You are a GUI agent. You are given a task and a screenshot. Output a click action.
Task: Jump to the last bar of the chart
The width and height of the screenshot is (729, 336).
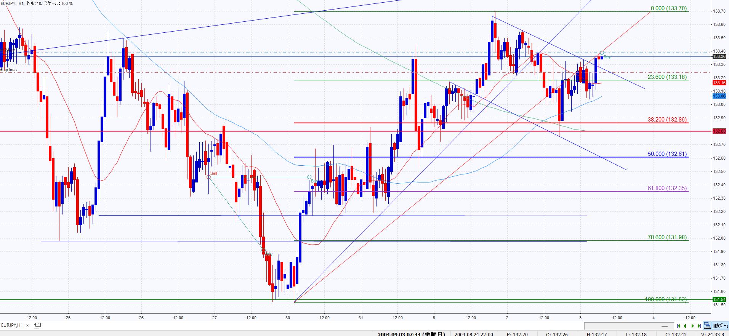pyautogui.click(x=699, y=326)
